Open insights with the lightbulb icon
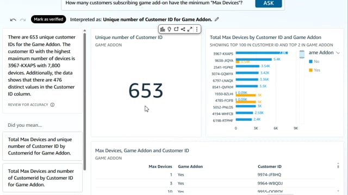 tap(169, 29)
